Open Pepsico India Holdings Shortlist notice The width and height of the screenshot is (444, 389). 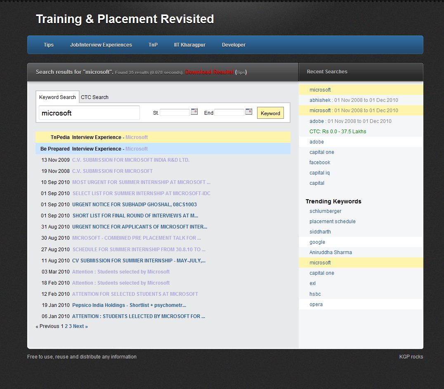click(129, 305)
